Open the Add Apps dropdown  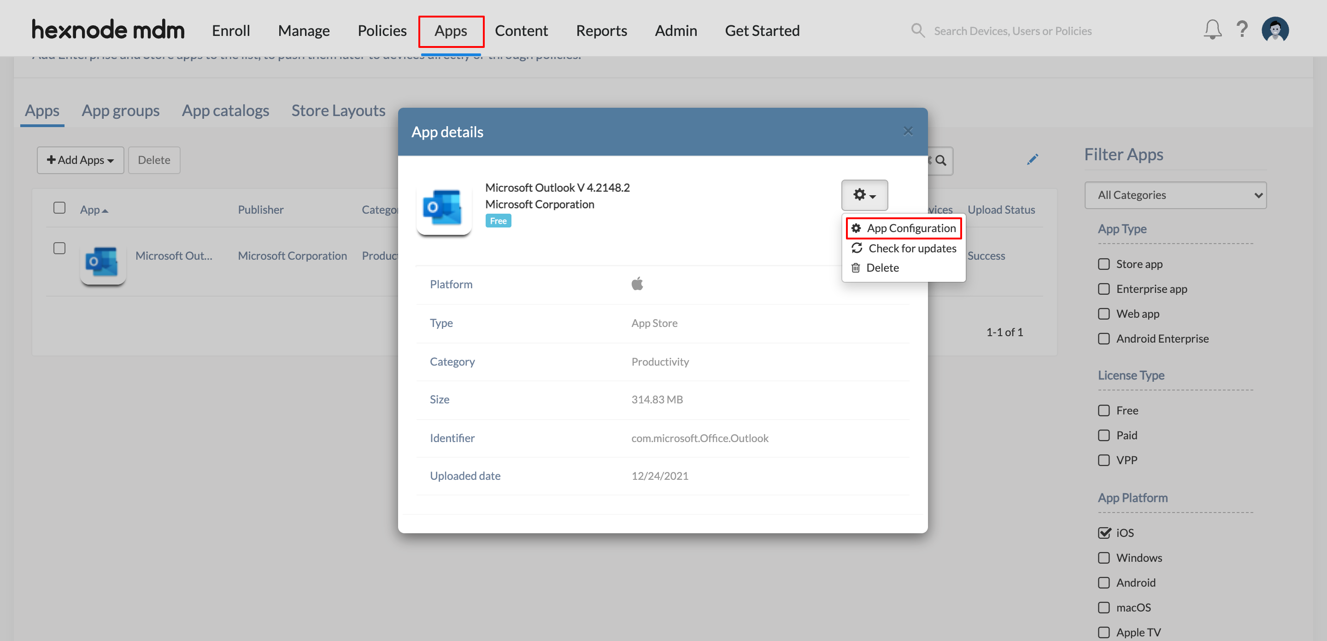[80, 160]
